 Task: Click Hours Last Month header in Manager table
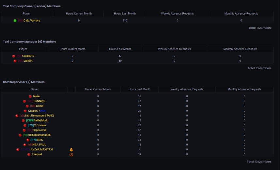click(x=120, y=49)
